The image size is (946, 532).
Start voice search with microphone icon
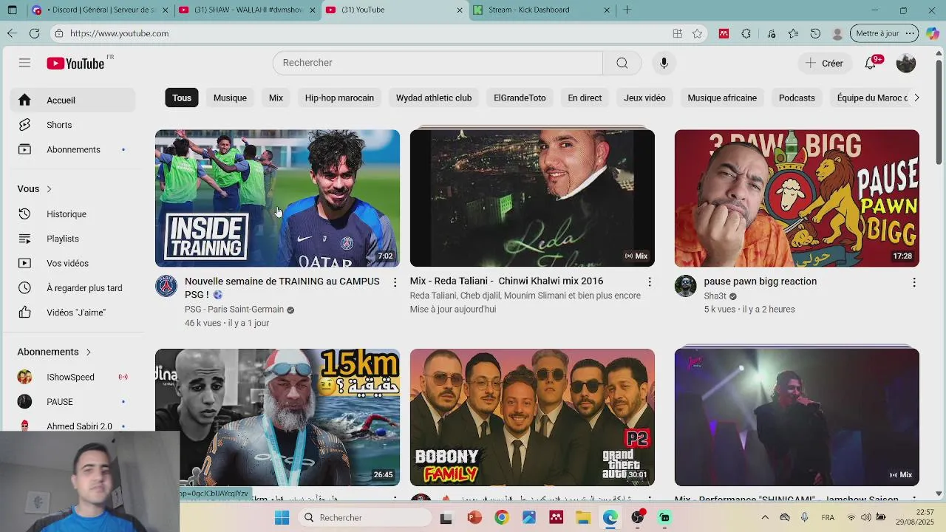click(x=664, y=63)
